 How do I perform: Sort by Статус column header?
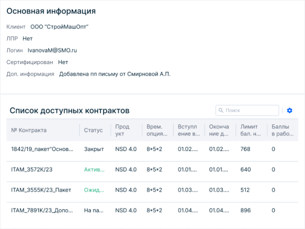point(93,130)
